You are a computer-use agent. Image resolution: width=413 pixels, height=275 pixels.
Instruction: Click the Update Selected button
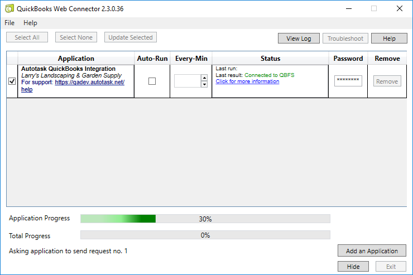[x=131, y=37]
